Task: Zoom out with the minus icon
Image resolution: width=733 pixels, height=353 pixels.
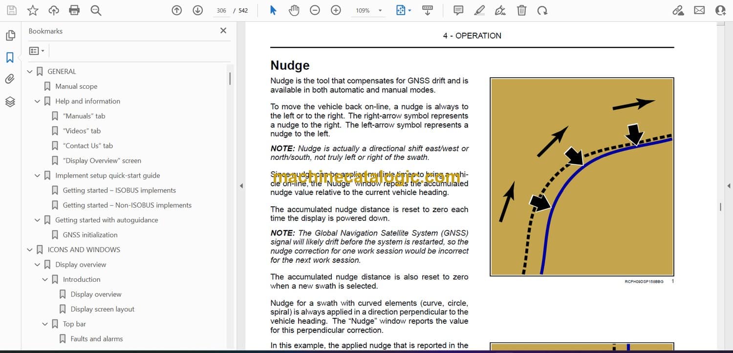Action: point(315,10)
